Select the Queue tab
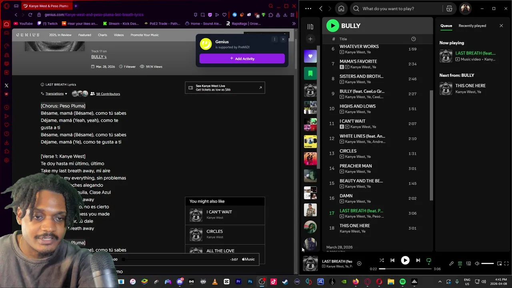 pyautogui.click(x=446, y=26)
